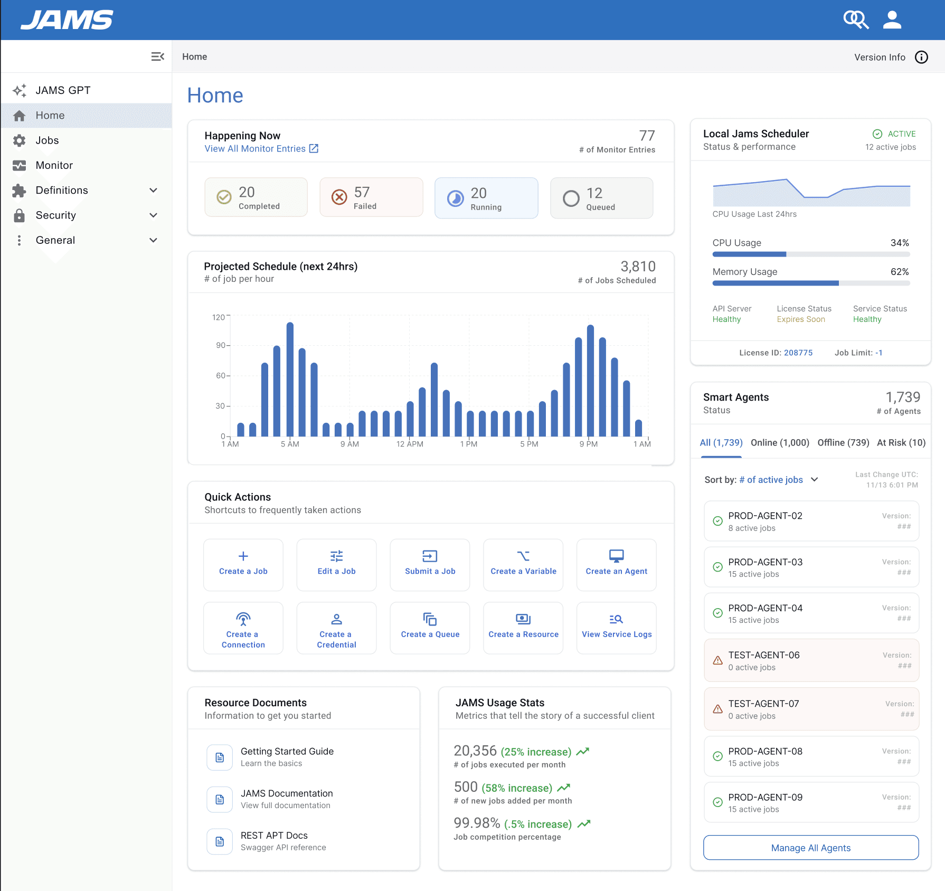Click the 99.98% job completion stat
945x891 pixels.
pyautogui.click(x=477, y=823)
